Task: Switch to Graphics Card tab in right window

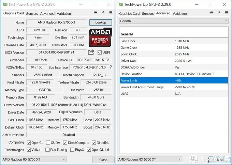Action: click(129, 14)
